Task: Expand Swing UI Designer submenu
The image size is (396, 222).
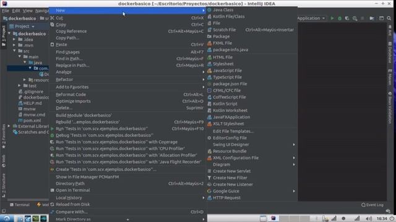Action: click(x=252, y=144)
